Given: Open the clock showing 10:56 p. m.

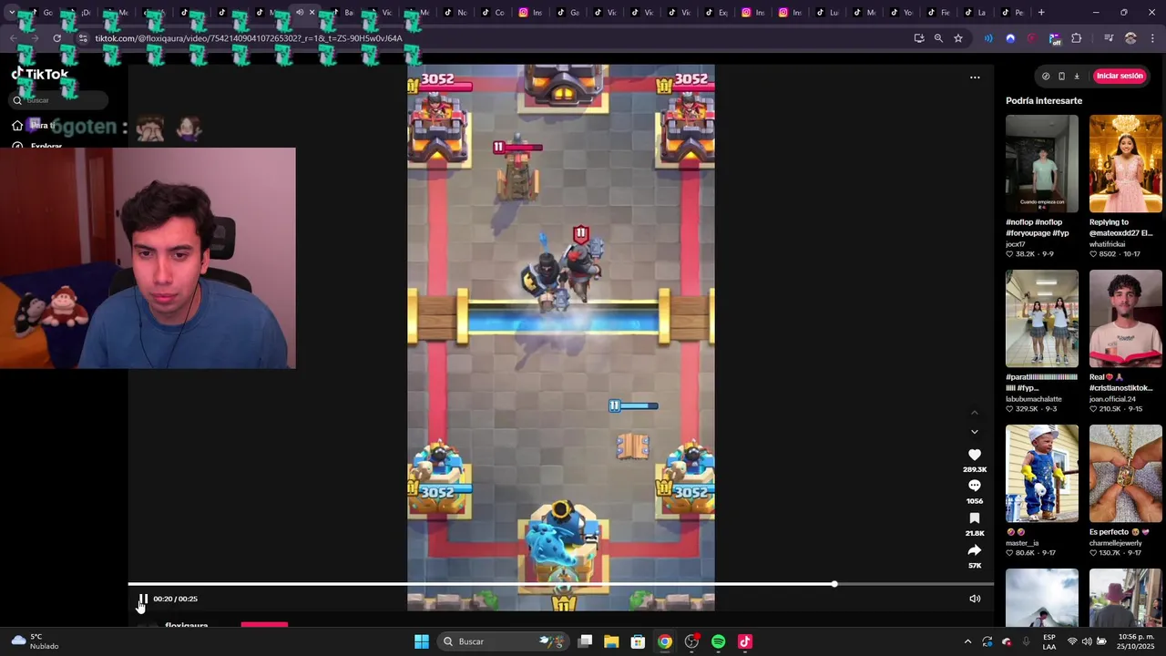Looking at the screenshot, I should pos(1133,641).
